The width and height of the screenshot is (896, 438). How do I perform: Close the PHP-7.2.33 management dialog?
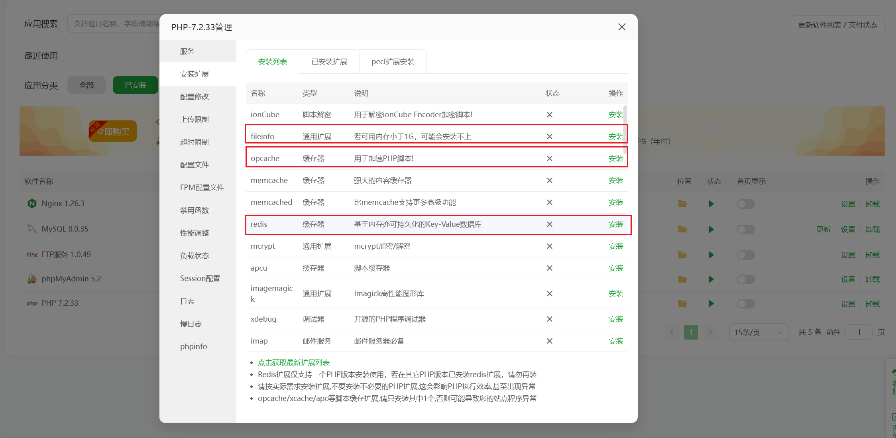point(622,27)
